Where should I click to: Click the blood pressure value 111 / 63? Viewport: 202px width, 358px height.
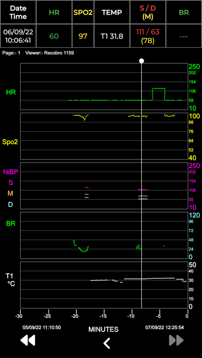click(148, 32)
